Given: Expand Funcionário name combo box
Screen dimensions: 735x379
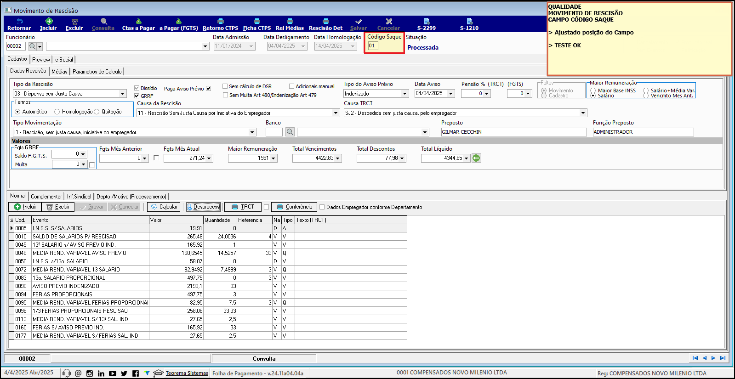Looking at the screenshot, I should click(205, 46).
